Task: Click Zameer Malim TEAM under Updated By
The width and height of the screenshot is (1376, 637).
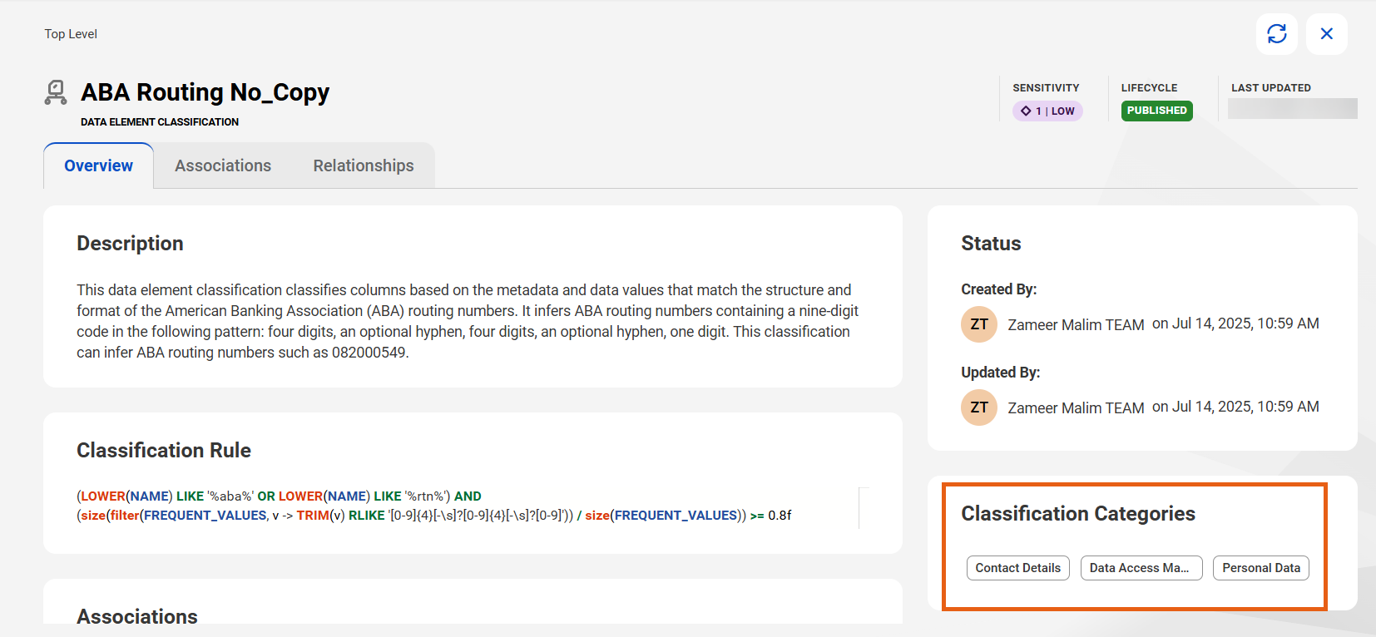Action: (1076, 408)
